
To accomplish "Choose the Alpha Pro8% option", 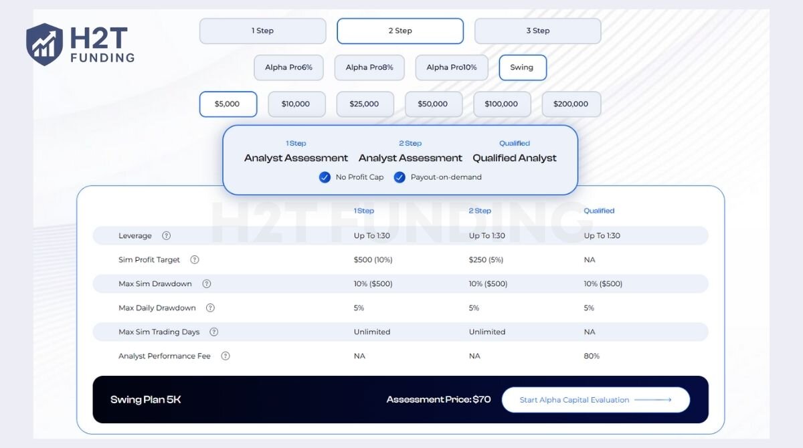I will [369, 68].
